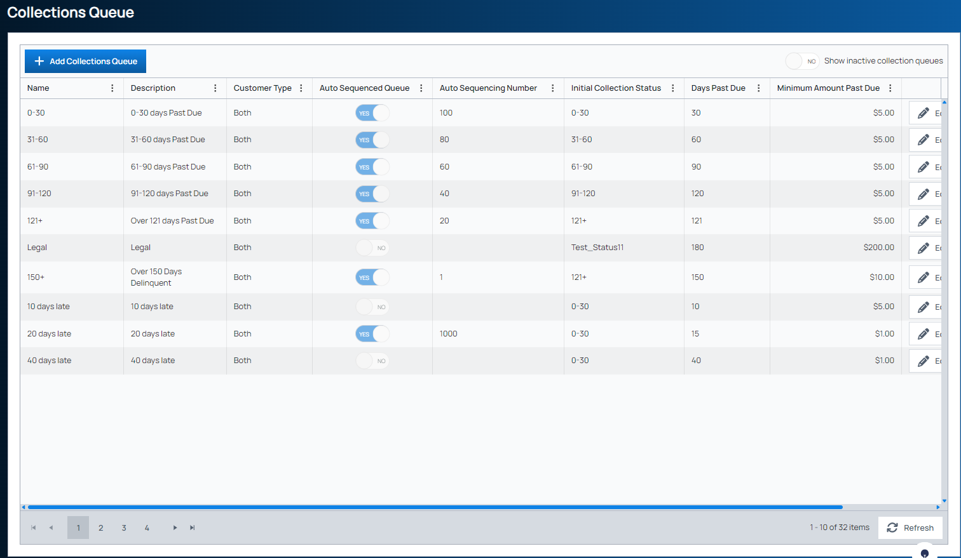Open the Minimum Amount Past Due column menu

click(x=890, y=88)
